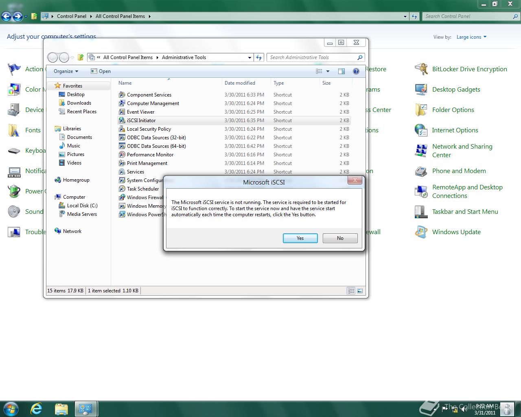521x417 pixels.
Task: Switch to details view in status bar
Action: [x=351, y=291]
